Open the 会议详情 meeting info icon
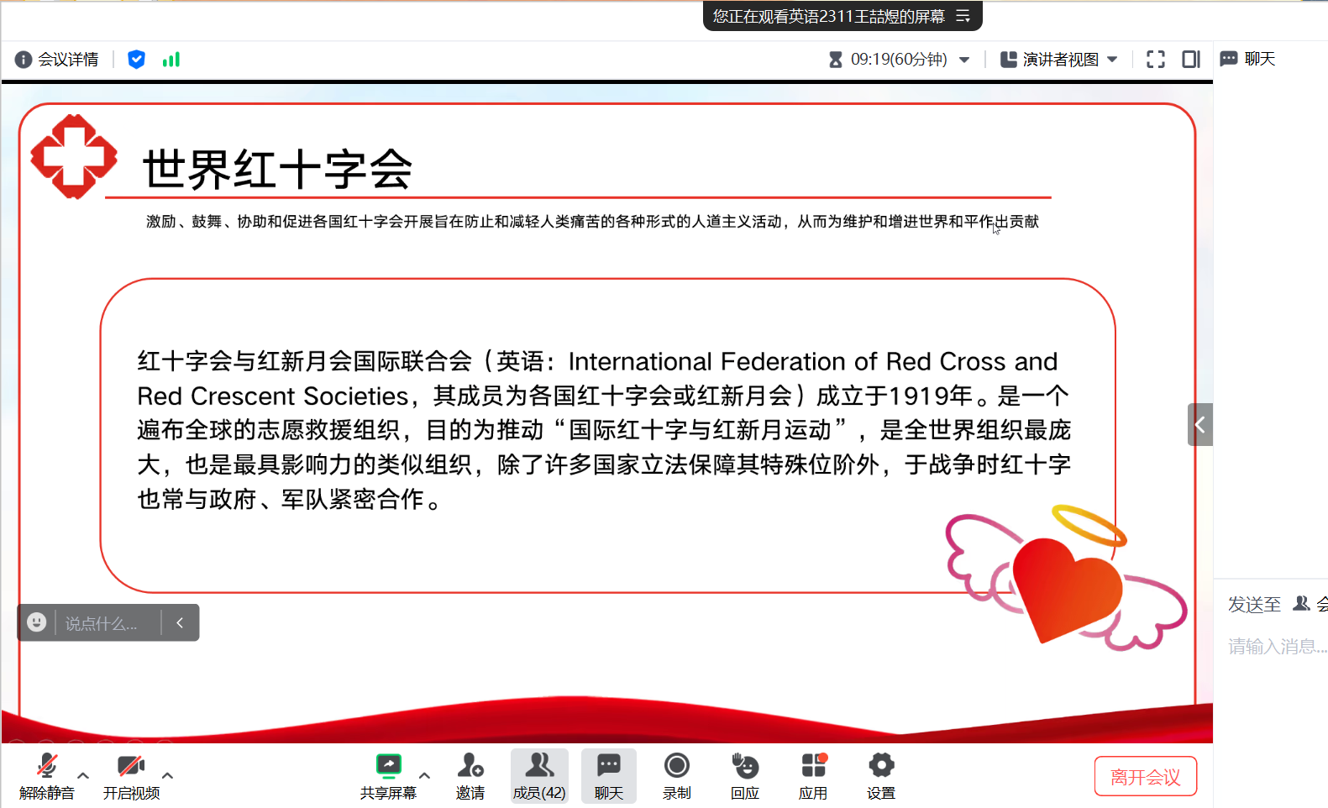Viewport: 1328px width, 808px height. tap(24, 60)
